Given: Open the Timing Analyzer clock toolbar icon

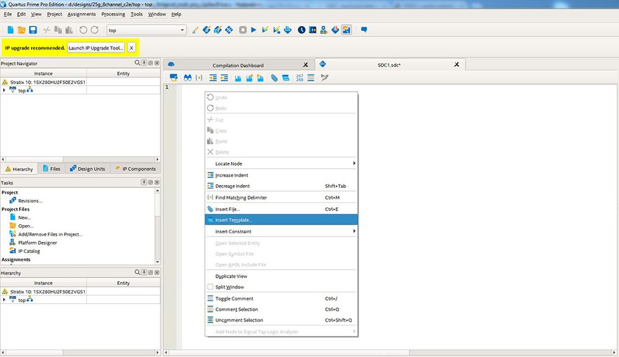Looking at the screenshot, I should [301, 29].
